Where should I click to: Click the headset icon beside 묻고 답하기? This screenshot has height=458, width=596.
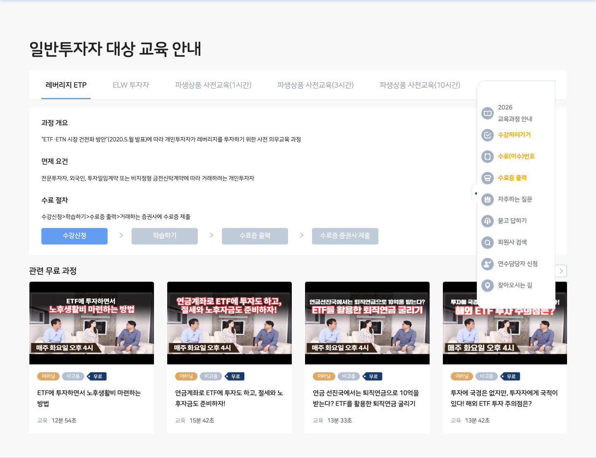pyautogui.click(x=488, y=221)
